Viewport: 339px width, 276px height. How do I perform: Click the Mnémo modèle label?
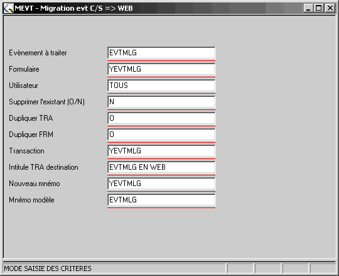(x=31, y=200)
